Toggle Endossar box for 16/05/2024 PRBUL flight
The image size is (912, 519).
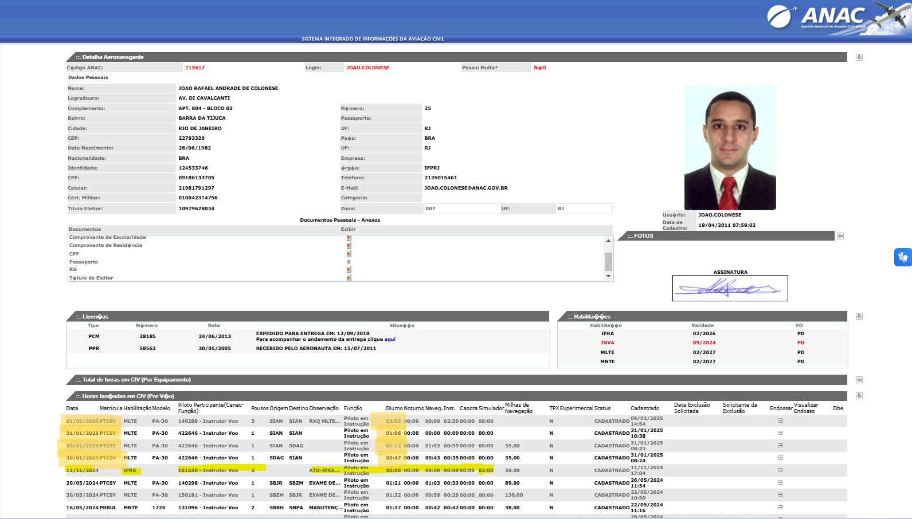780,508
